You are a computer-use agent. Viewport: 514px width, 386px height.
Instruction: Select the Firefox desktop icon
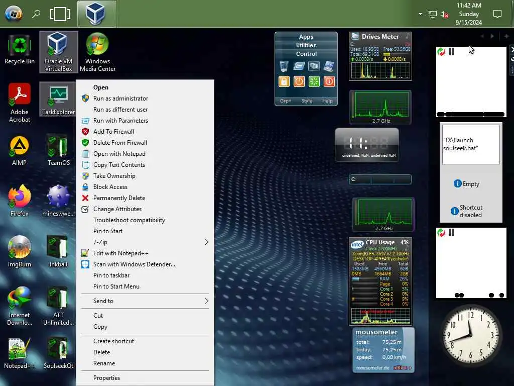point(20,201)
